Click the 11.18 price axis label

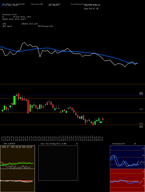141,109
